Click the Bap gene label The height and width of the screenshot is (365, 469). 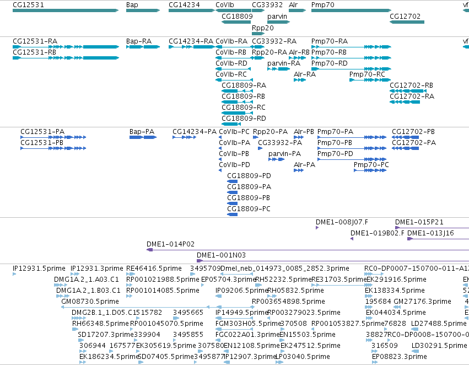pos(132,5)
